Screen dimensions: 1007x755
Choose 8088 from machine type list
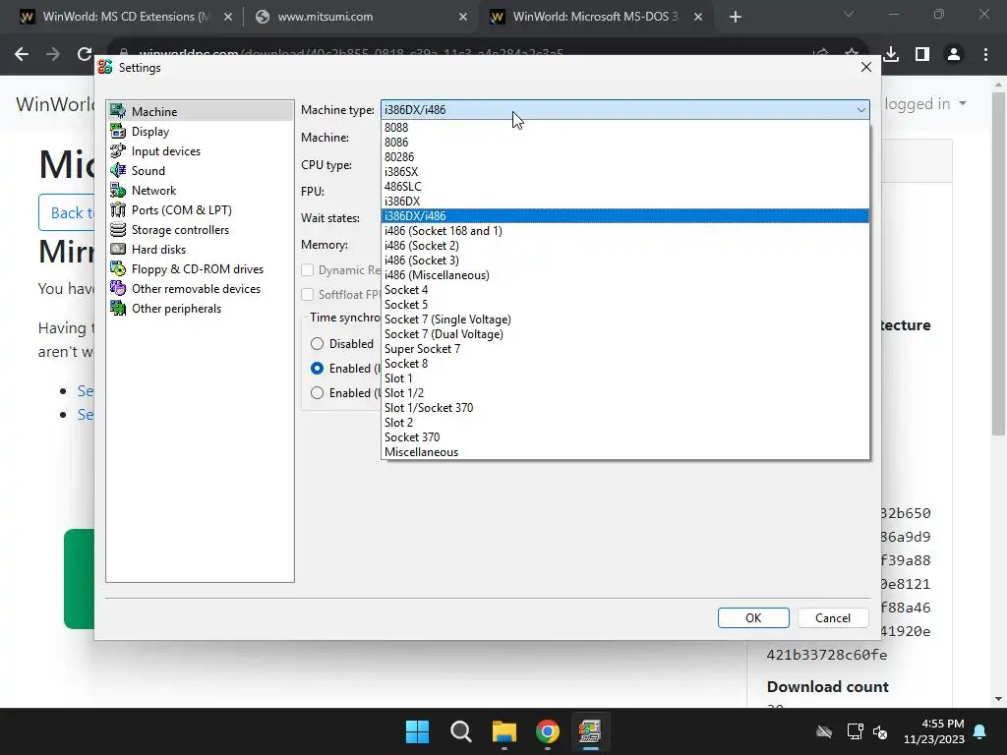pyautogui.click(x=624, y=127)
